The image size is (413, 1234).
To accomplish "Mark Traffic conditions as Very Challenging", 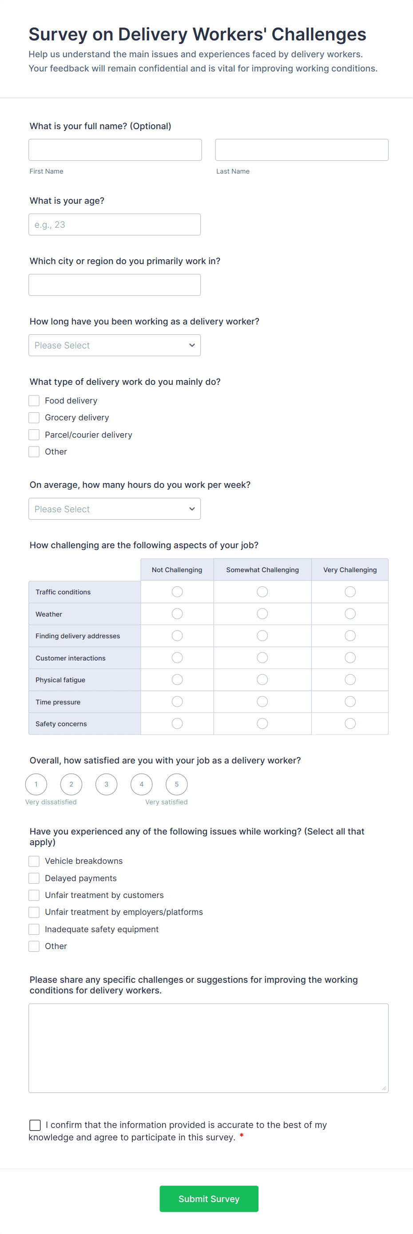I will click(x=350, y=592).
